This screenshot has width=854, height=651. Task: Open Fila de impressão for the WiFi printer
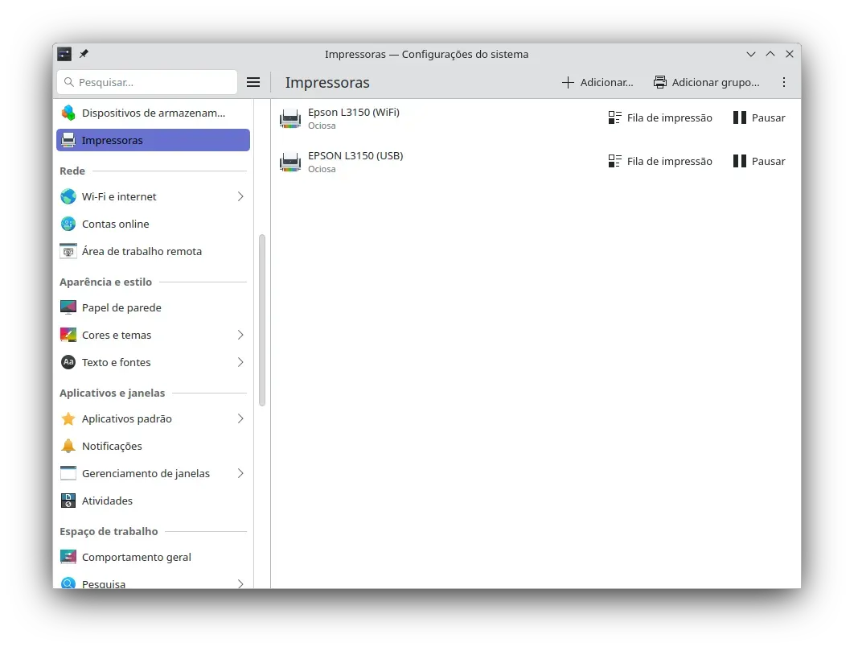coord(660,117)
